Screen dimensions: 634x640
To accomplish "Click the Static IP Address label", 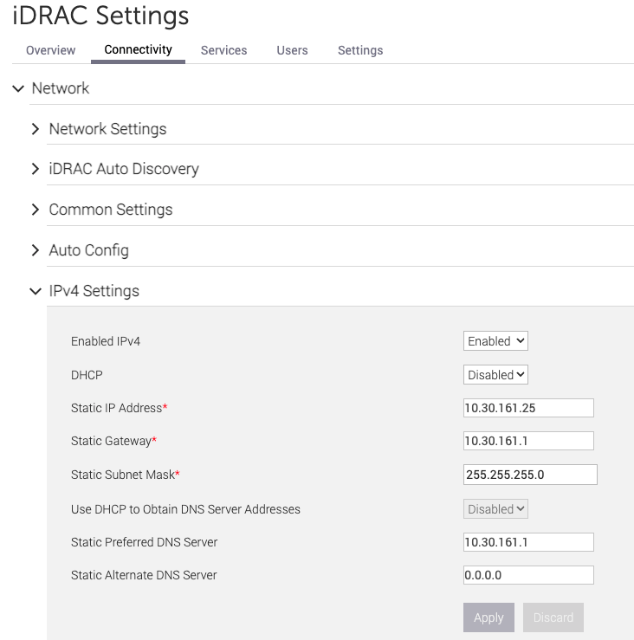I will [116, 408].
